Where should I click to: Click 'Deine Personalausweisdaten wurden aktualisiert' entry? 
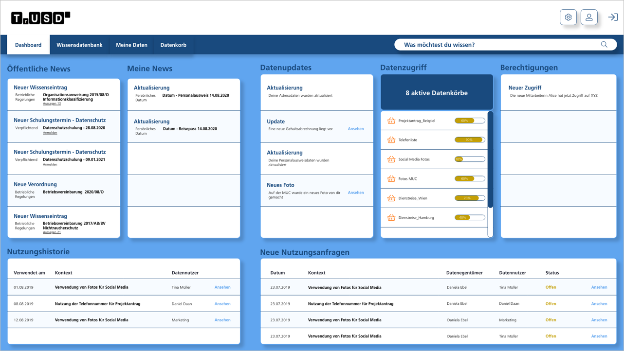pyautogui.click(x=299, y=162)
